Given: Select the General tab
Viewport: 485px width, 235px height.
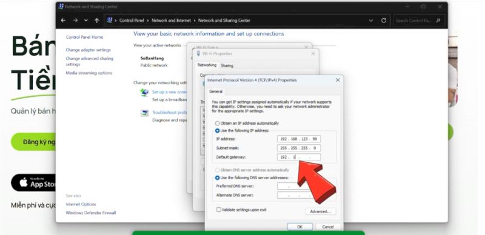Looking at the screenshot, I should coord(216,91).
